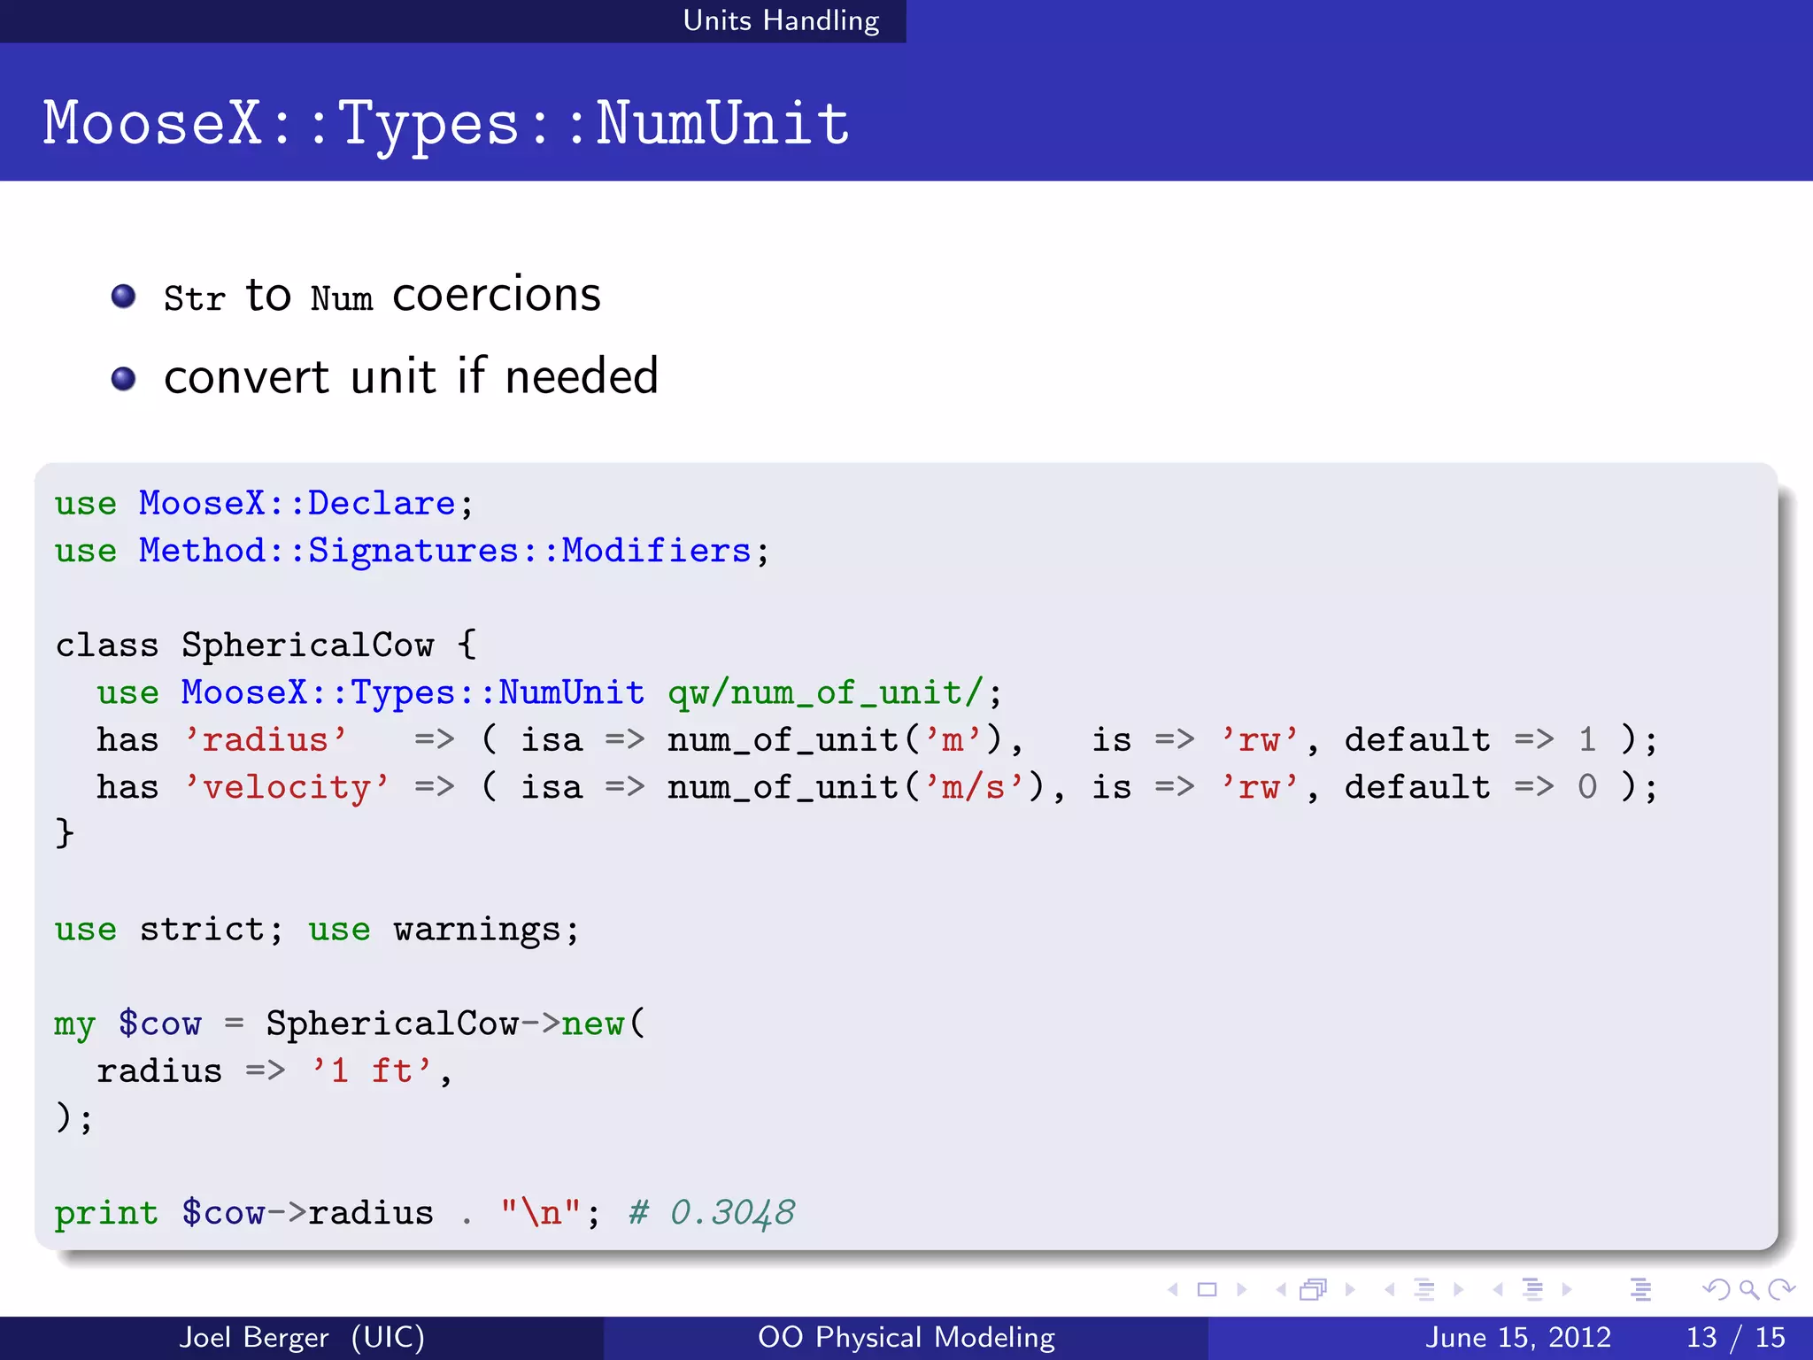Screen dimensions: 1813x1360
Task: Click the 'radius' attribute name string
Action: 266,740
